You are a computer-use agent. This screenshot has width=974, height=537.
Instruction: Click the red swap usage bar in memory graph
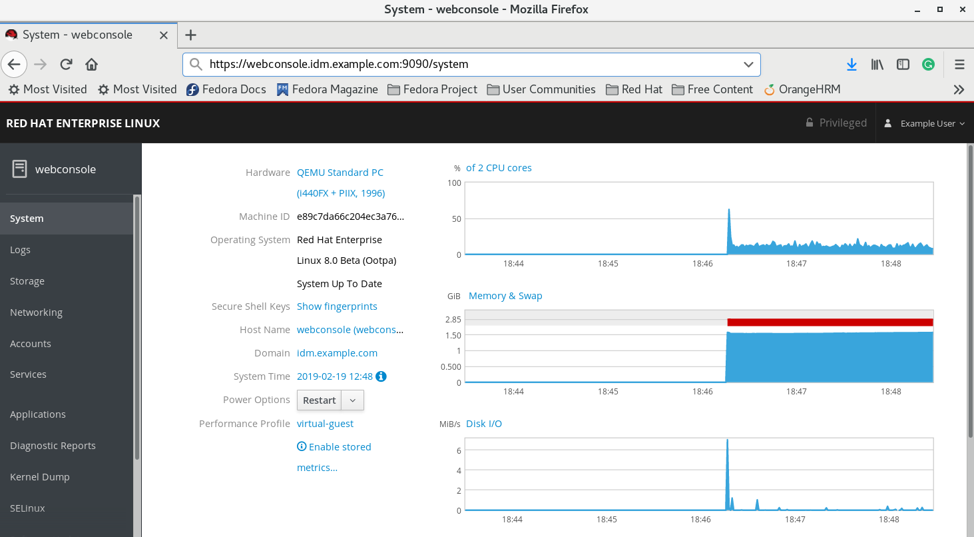pyautogui.click(x=830, y=322)
